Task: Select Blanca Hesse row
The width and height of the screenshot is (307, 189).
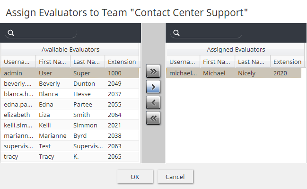Action: click(x=70, y=94)
